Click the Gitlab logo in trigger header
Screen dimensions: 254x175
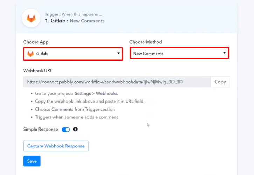click(31, 18)
